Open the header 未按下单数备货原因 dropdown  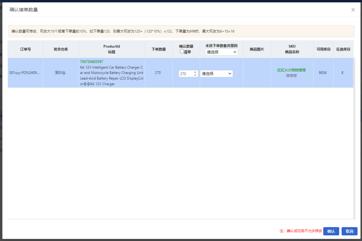[x=221, y=52]
